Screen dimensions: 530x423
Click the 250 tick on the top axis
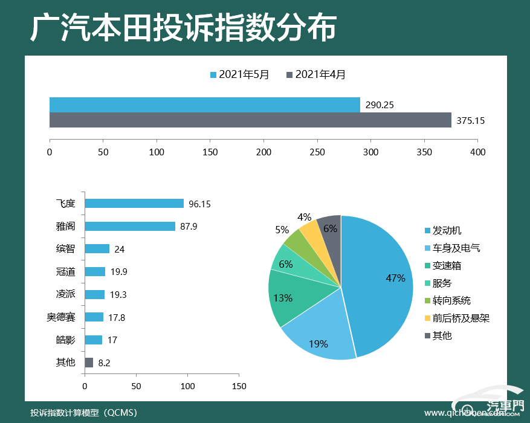coord(317,152)
